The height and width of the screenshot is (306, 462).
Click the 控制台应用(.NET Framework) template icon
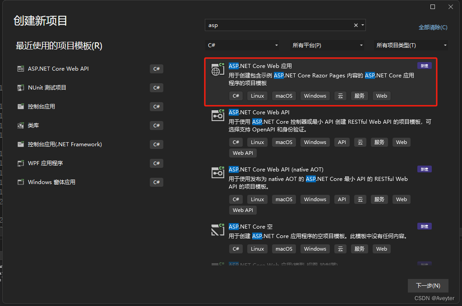[x=21, y=144]
